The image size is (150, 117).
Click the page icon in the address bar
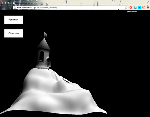click(15, 8)
